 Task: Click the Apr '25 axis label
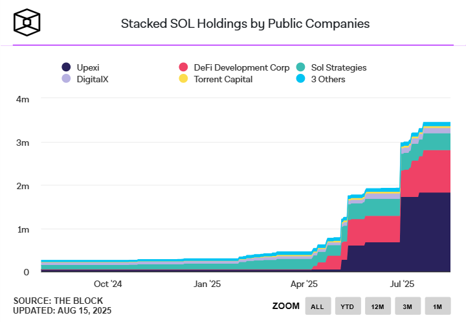pos(304,284)
